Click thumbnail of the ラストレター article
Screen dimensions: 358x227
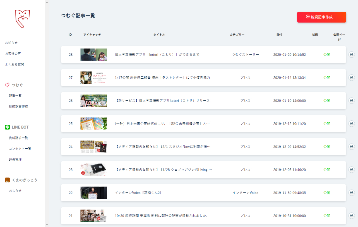pyautogui.click(x=94, y=77)
